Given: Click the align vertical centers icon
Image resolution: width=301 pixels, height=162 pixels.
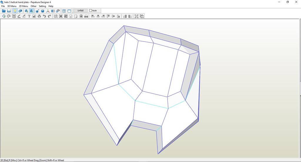Looking at the screenshot, I should [113, 16].
